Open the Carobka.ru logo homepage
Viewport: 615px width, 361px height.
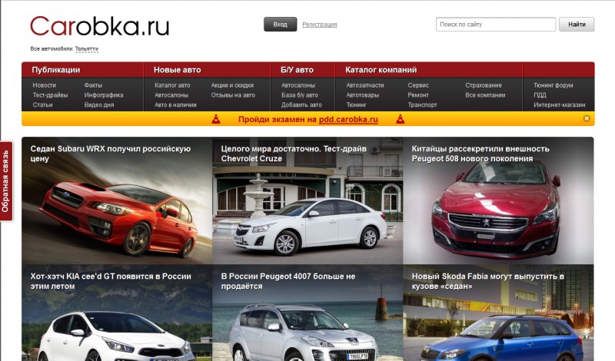point(100,26)
